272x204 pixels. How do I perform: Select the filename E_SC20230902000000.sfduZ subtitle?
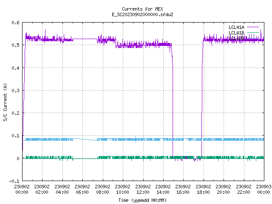click(x=142, y=14)
